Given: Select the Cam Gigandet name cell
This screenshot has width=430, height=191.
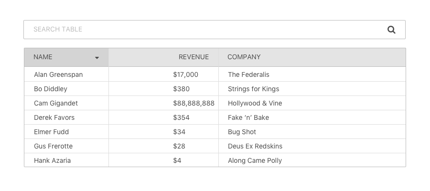Looking at the screenshot, I should click(66, 103).
